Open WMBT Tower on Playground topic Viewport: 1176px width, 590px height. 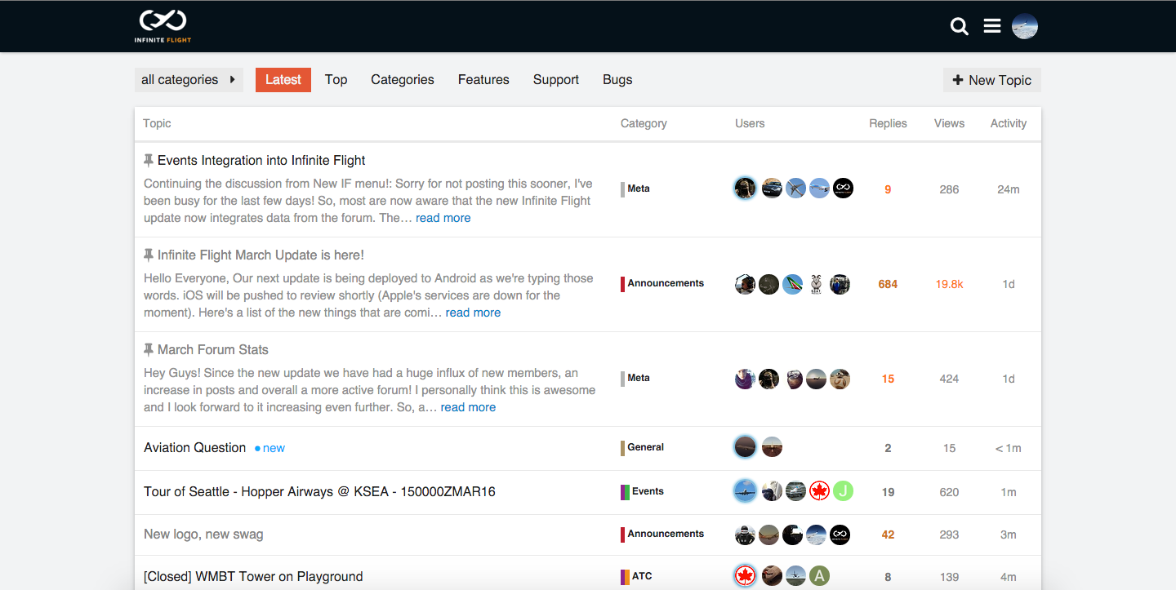tap(253, 576)
